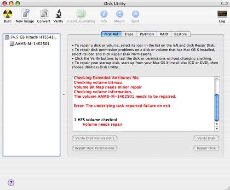Select the AAMB-M-1402501 volume
This screenshot has height=190, width=230.
pyautogui.click(x=30, y=44)
